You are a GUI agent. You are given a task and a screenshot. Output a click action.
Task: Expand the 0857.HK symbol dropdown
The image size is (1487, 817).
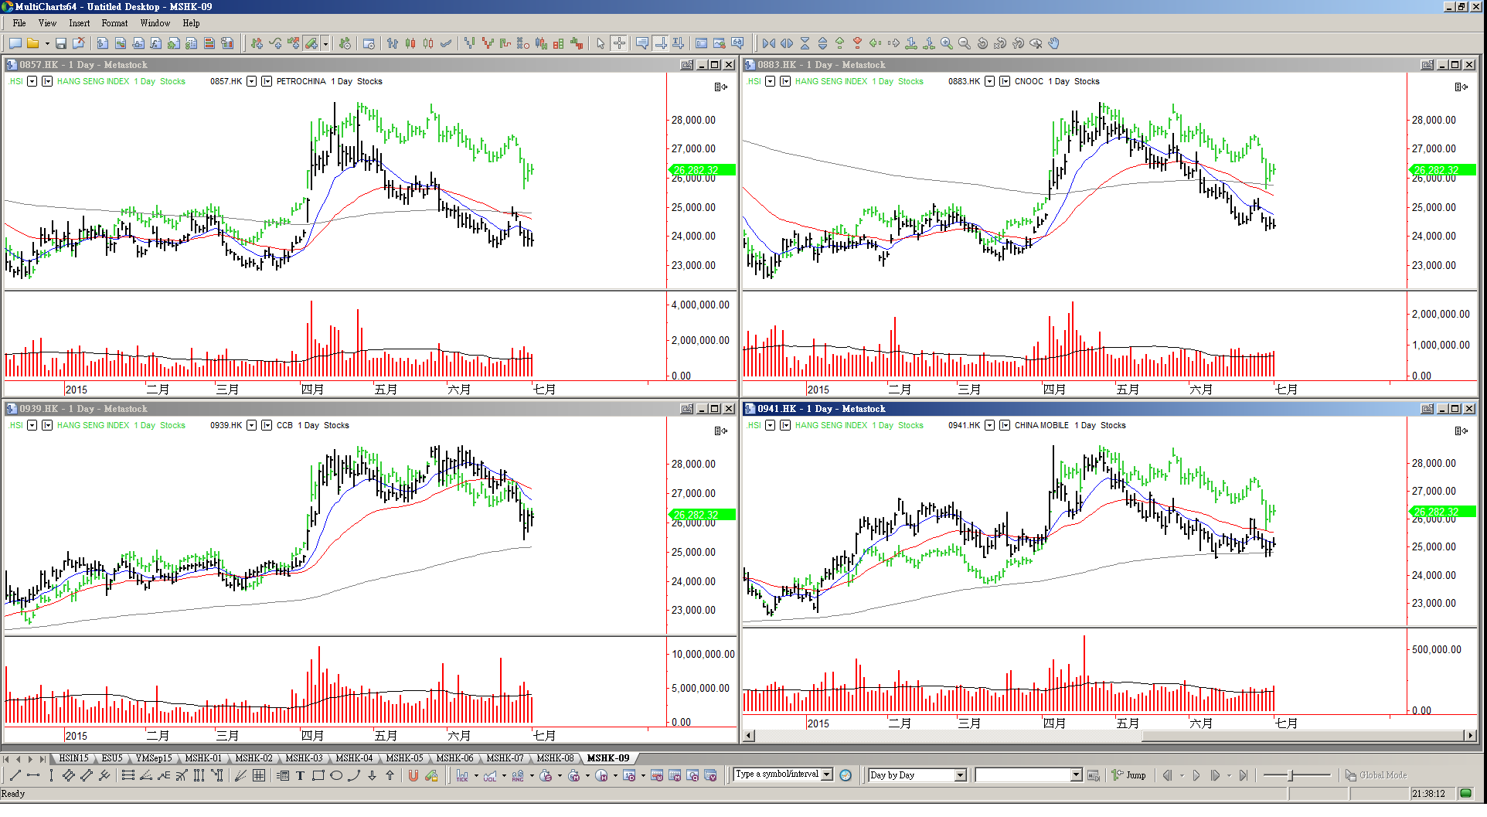252,81
